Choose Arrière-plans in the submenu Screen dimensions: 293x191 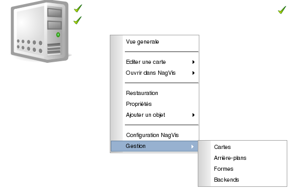(230, 158)
